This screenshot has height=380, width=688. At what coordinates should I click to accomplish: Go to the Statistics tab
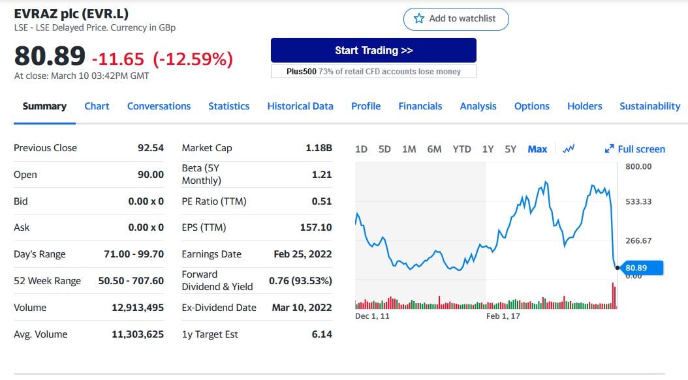pyautogui.click(x=228, y=106)
